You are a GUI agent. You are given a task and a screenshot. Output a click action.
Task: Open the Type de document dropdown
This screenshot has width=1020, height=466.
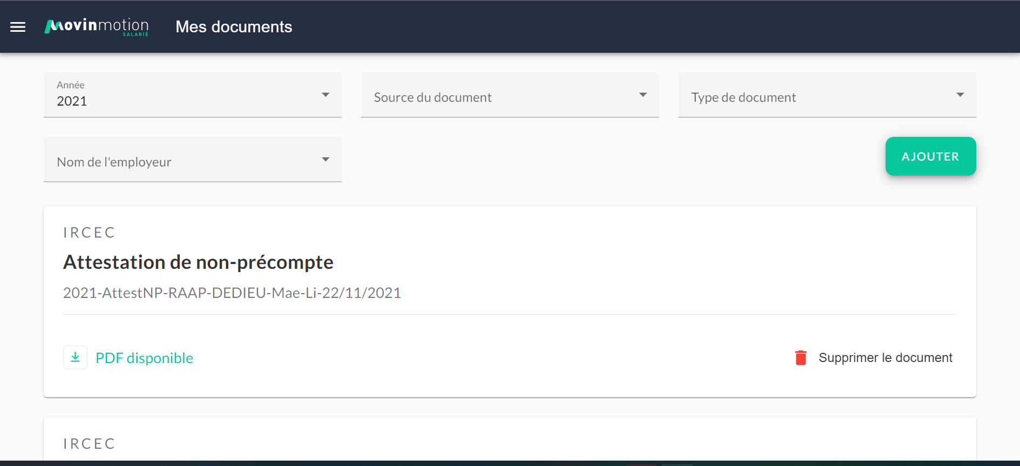(x=827, y=95)
